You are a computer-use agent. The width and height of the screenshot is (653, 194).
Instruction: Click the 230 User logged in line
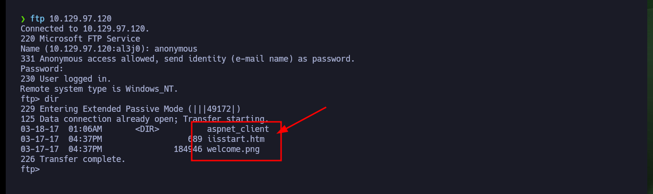click(x=66, y=79)
